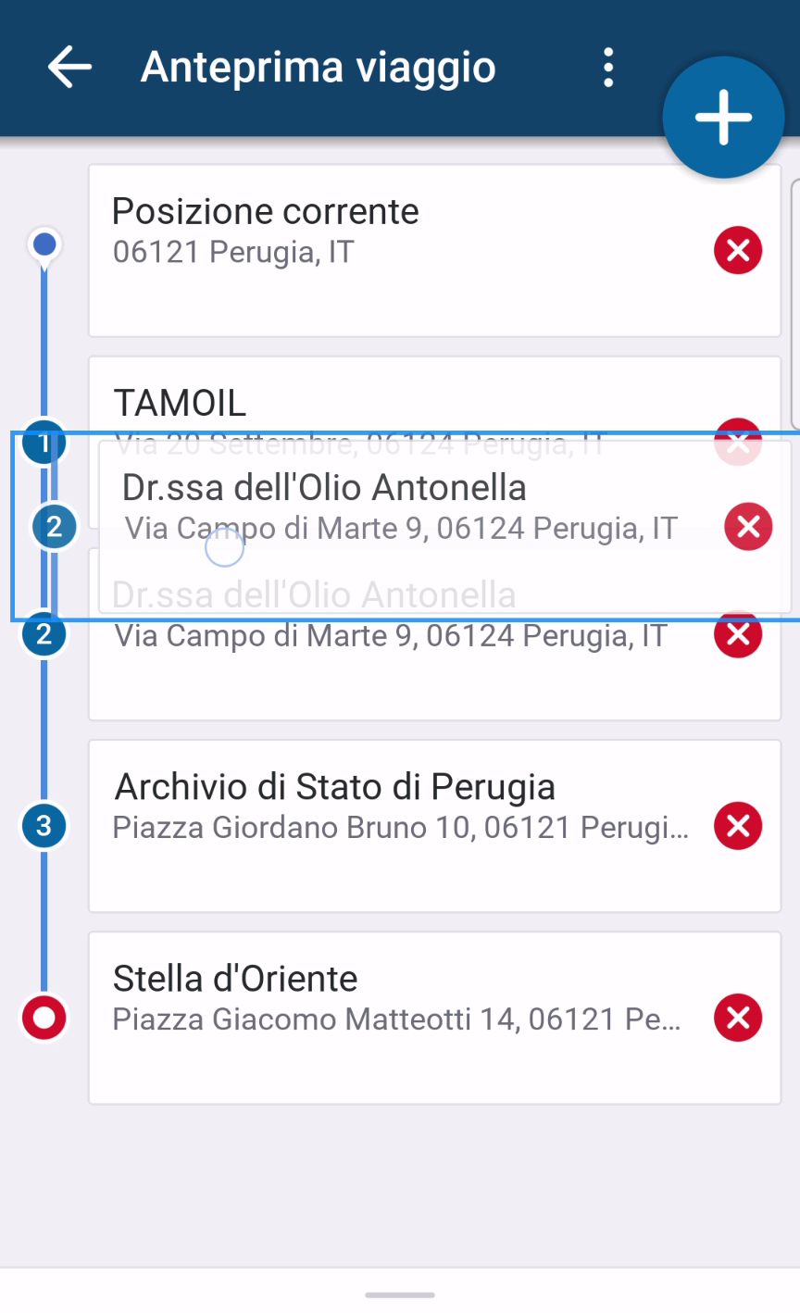Remove the Stella d'Oriente destination
Viewport: 800px width, 1313px height.
[x=738, y=1018]
